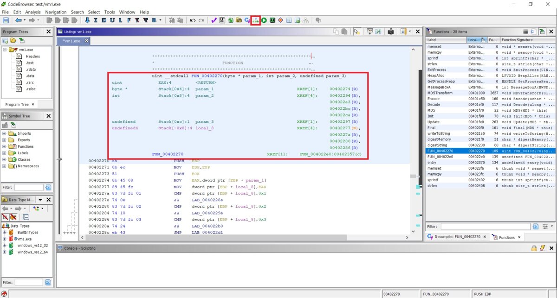Image resolution: width=557 pixels, height=298 pixels.
Task: Expand the Imports node in Symbol Tree
Action: click(5, 133)
